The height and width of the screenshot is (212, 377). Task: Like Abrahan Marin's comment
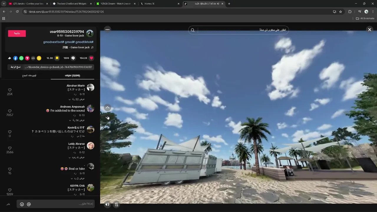10,90
